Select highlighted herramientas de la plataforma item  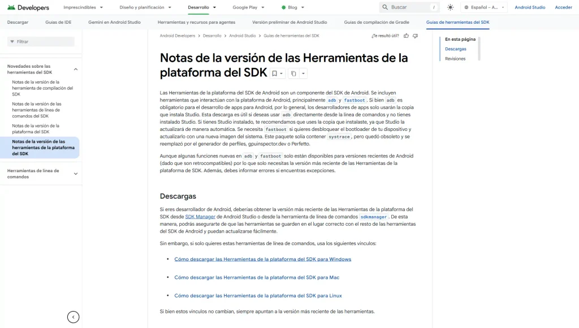pyautogui.click(x=40, y=147)
